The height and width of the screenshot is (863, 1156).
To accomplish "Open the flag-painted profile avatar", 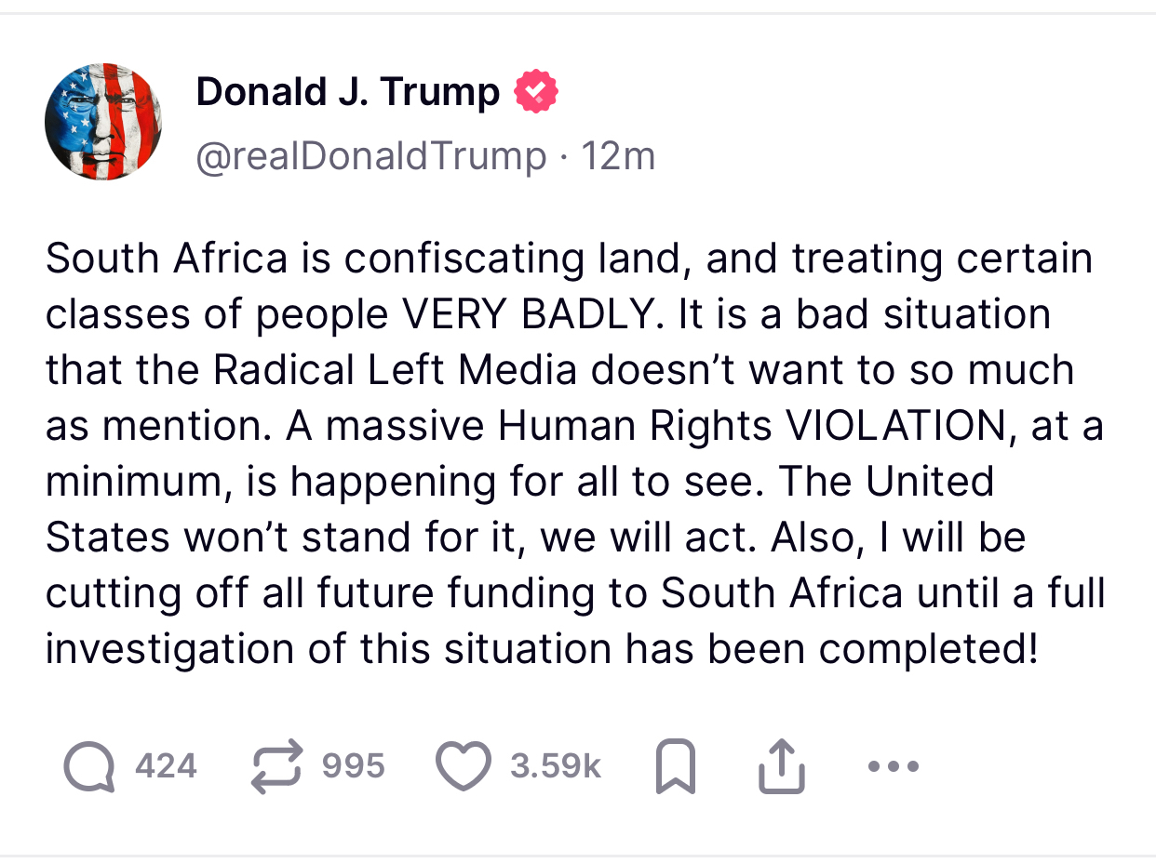I will [x=103, y=121].
